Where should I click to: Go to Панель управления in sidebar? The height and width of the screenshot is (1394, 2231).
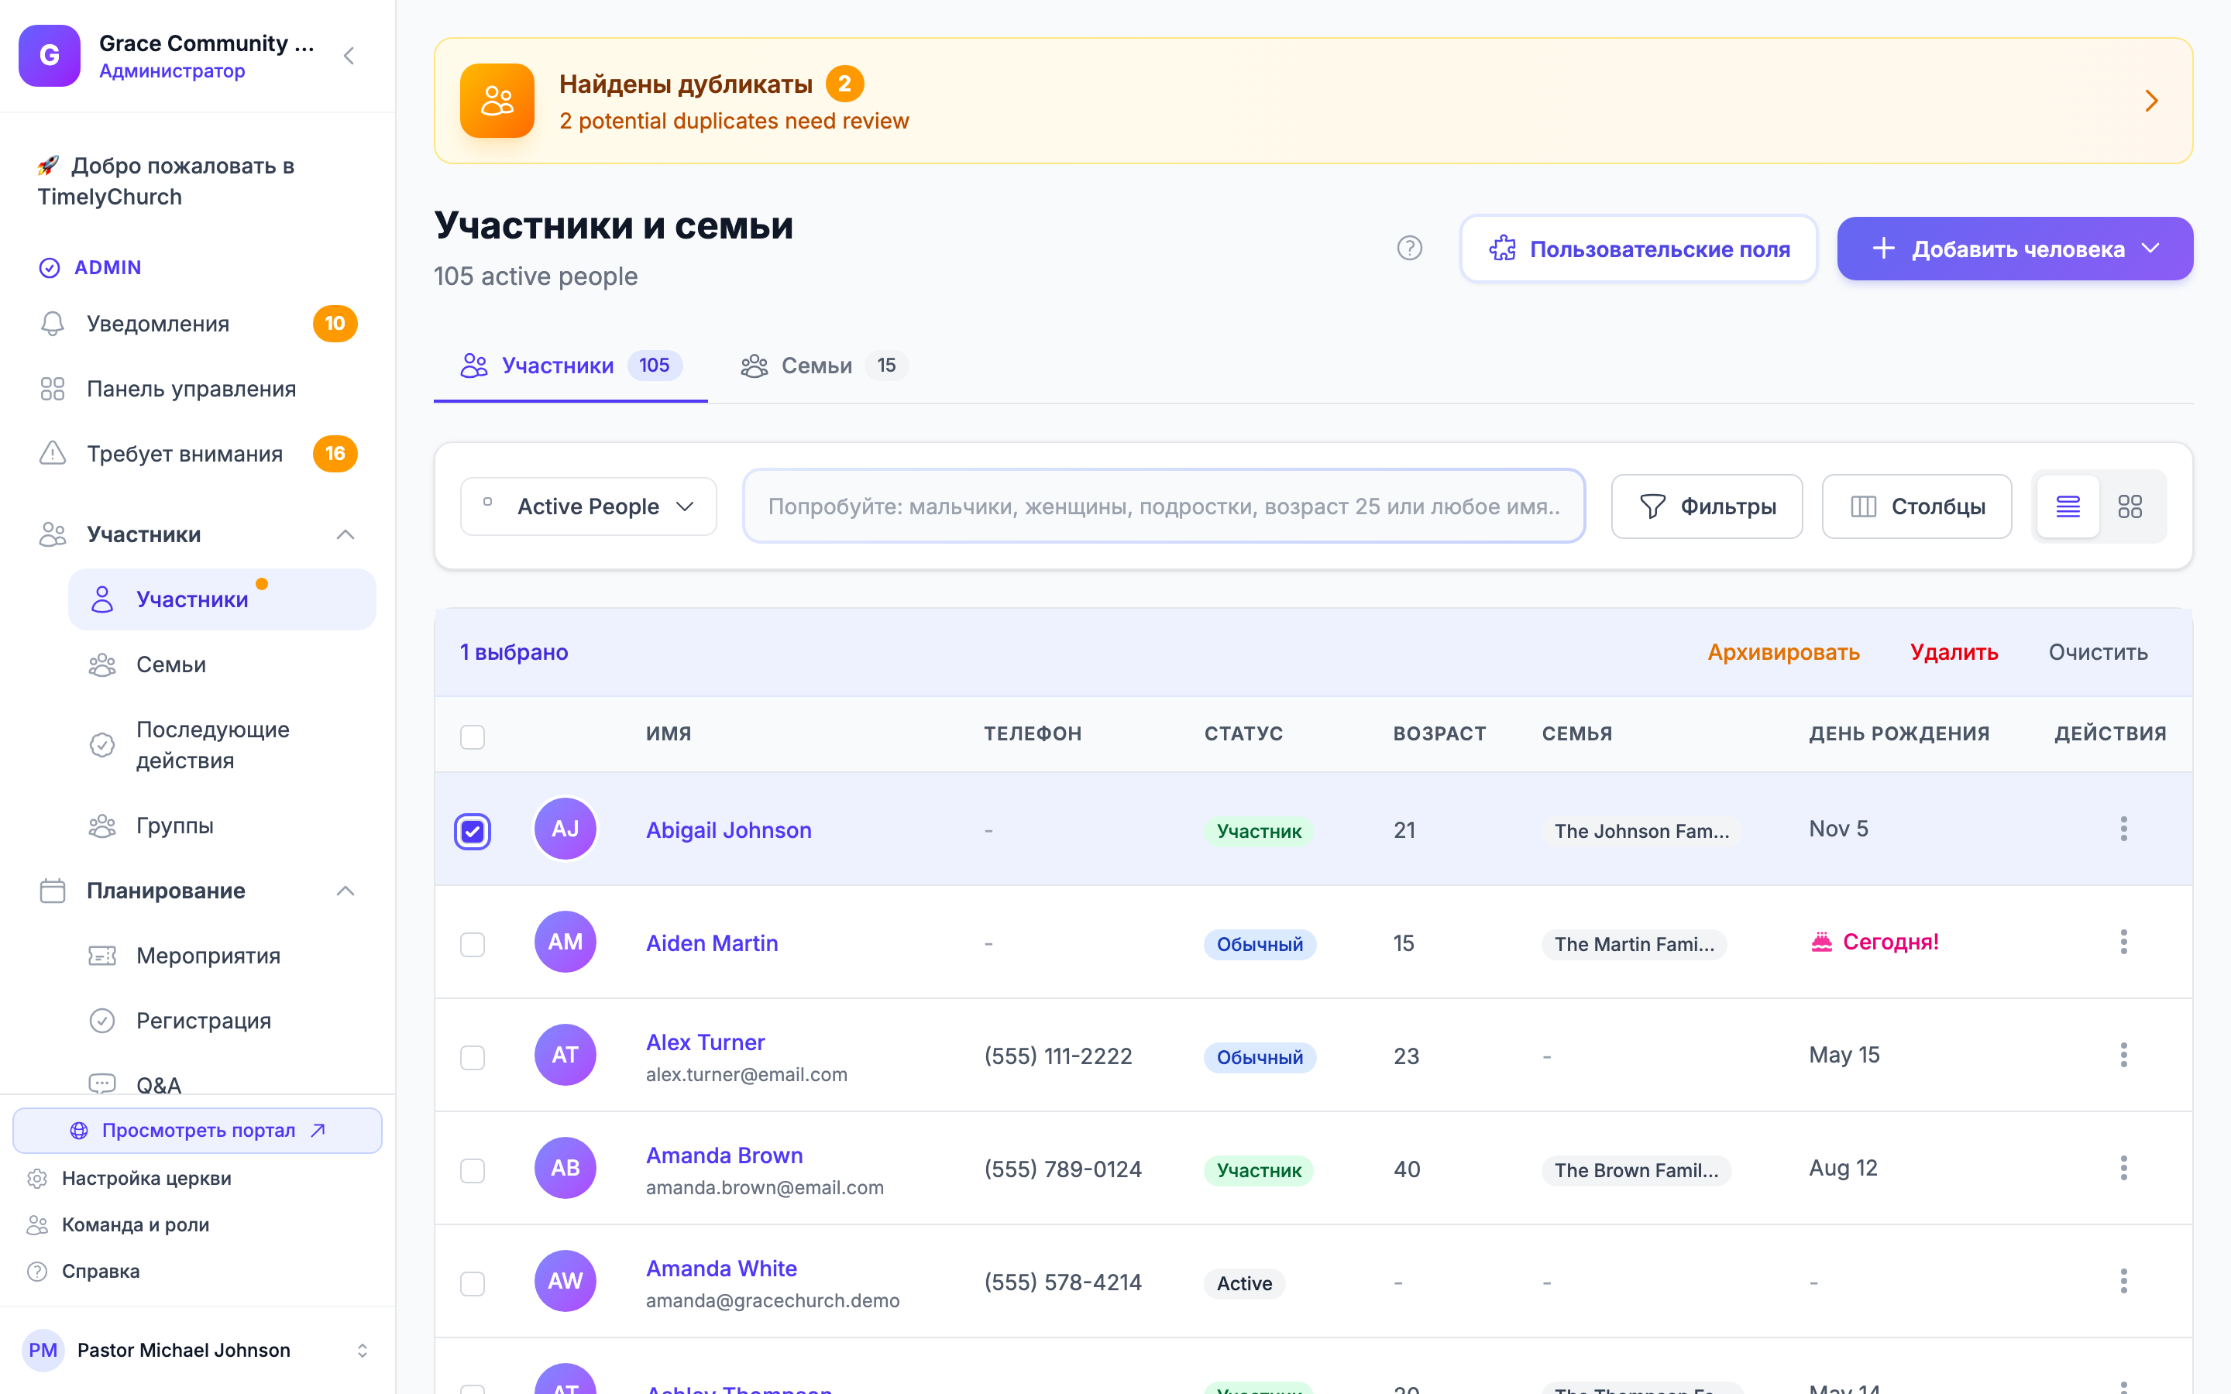pos(198,389)
